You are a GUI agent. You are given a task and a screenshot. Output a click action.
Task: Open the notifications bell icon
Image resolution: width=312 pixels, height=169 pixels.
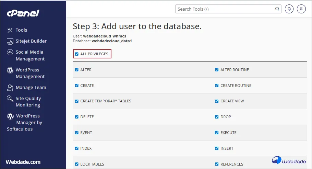[x=289, y=9]
